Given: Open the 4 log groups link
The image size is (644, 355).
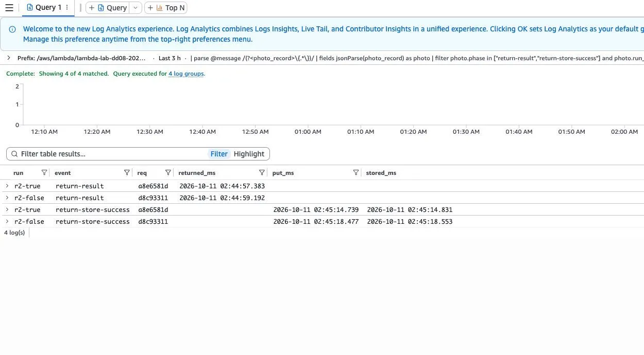Looking at the screenshot, I should (186, 74).
